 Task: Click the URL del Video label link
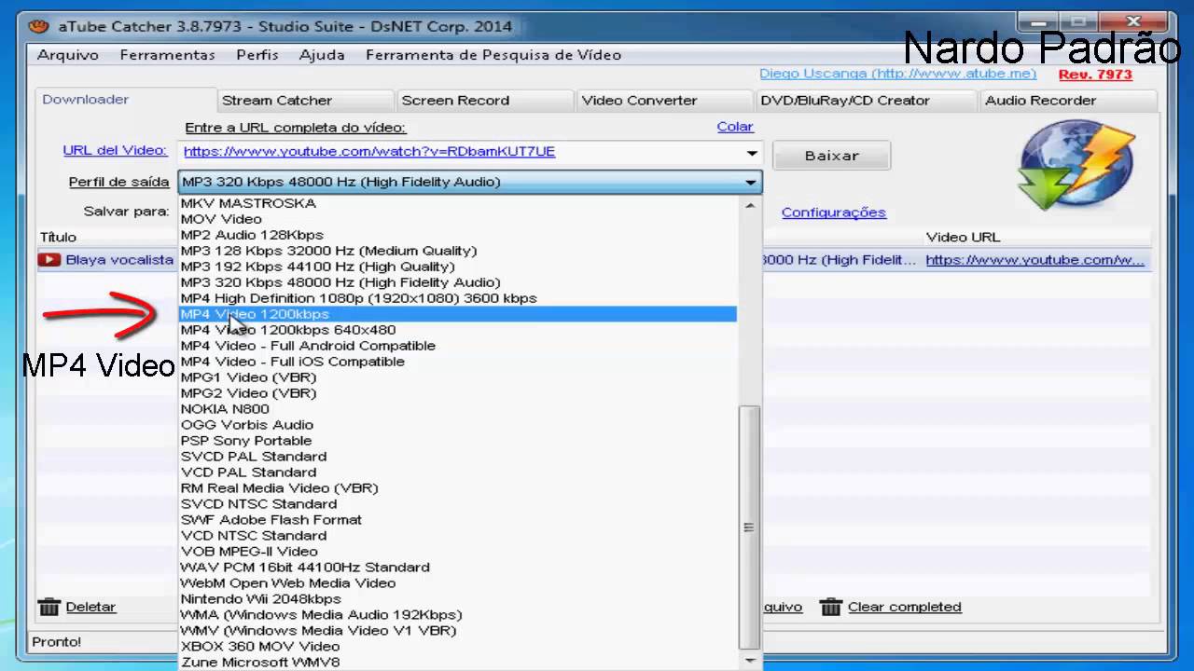click(115, 150)
